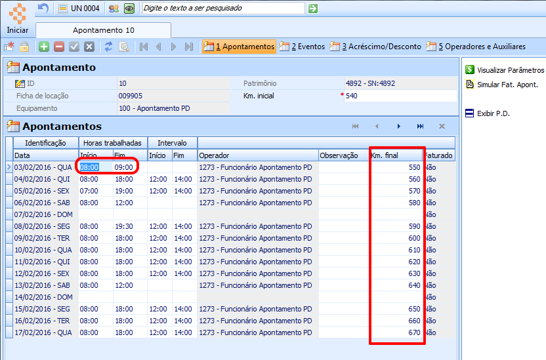Open the 3 Acréscimo/Desconto tab
546x360 pixels.
coord(375,47)
